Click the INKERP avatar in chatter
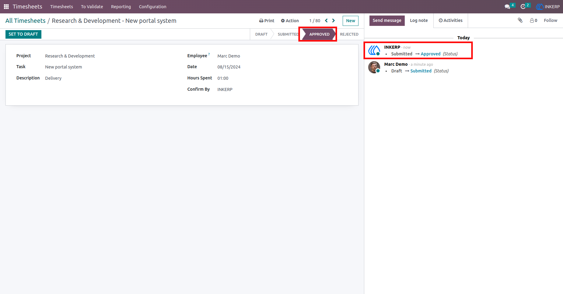 [x=374, y=50]
